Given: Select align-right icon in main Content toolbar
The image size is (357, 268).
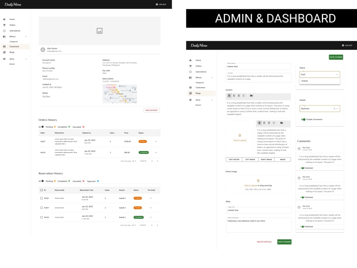Looking at the screenshot, I should click(x=239, y=96).
